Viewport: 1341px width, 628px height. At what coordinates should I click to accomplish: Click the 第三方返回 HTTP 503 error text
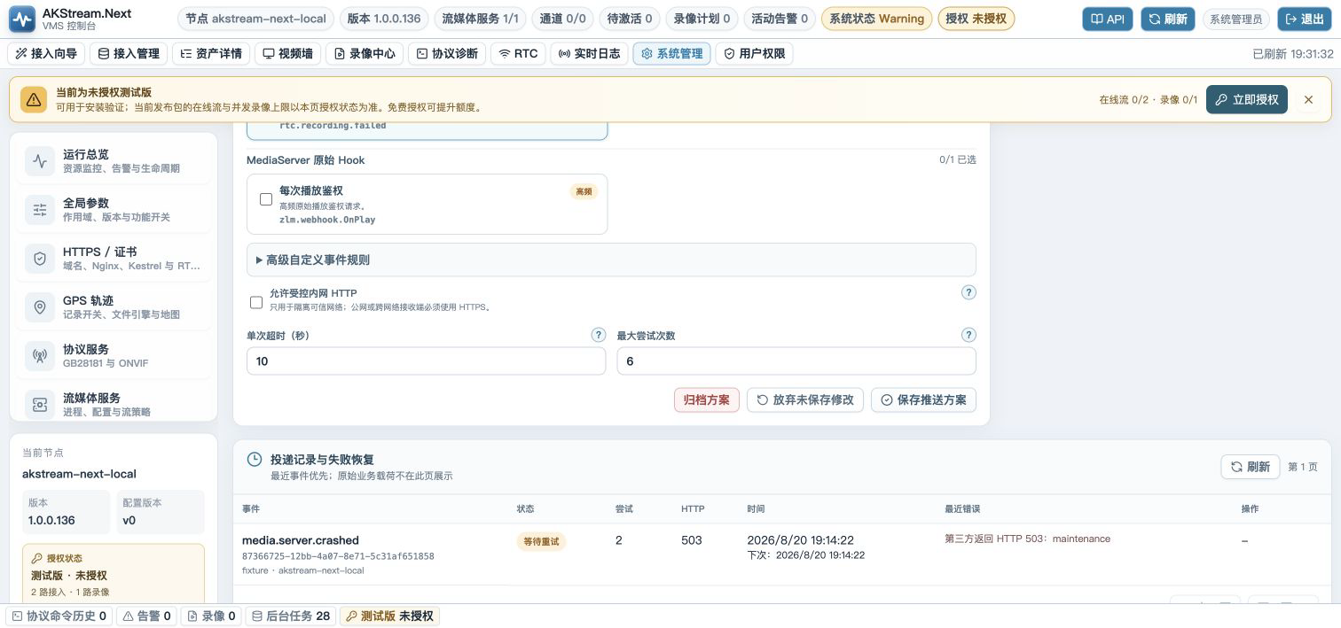coord(1027,539)
